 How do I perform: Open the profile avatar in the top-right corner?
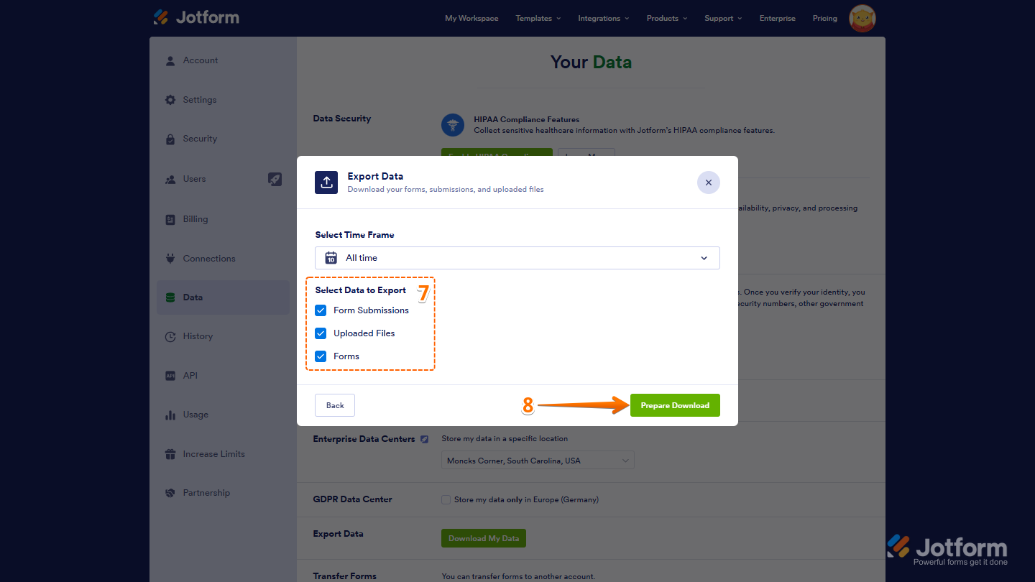pyautogui.click(x=861, y=18)
